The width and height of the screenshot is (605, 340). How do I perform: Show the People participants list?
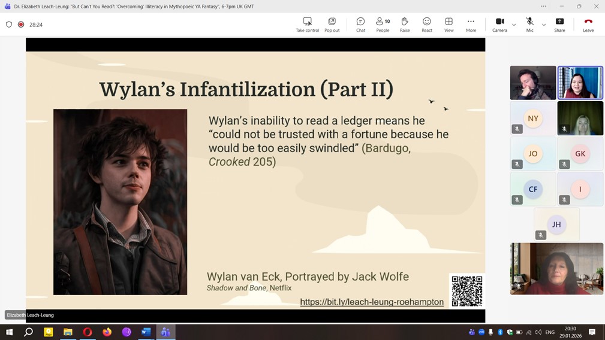pyautogui.click(x=383, y=25)
